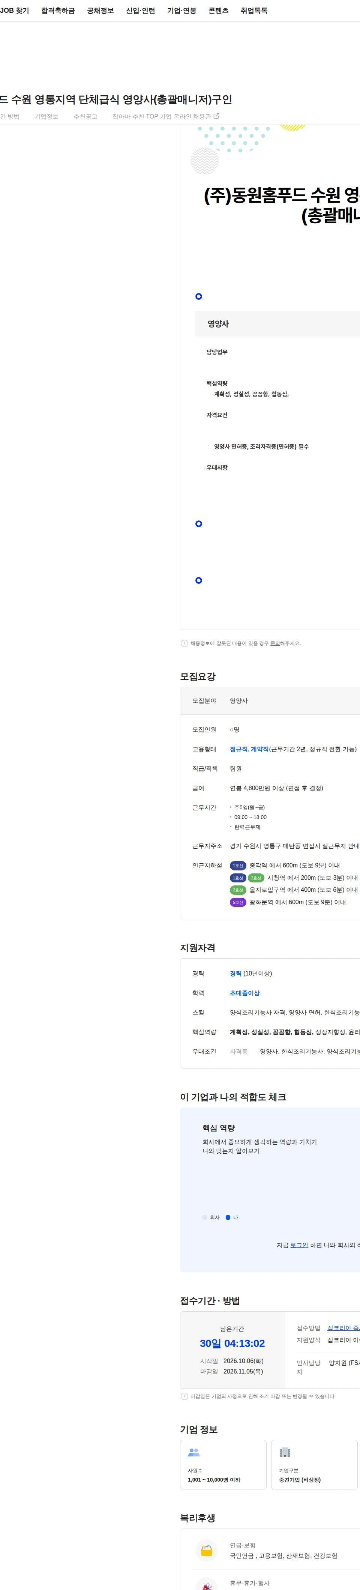
Task: Open the 콘텐츠 menu
Action: pos(219,11)
